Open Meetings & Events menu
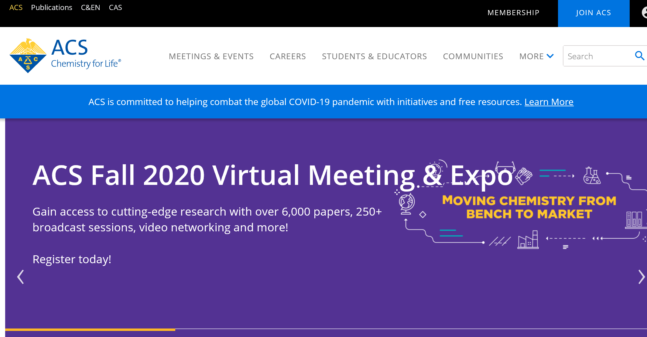This screenshot has width=647, height=337. 211,56
